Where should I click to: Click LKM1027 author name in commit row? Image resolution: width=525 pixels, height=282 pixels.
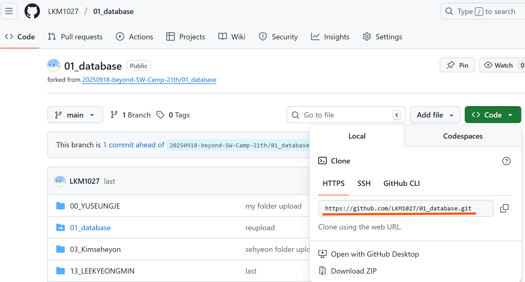(85, 181)
